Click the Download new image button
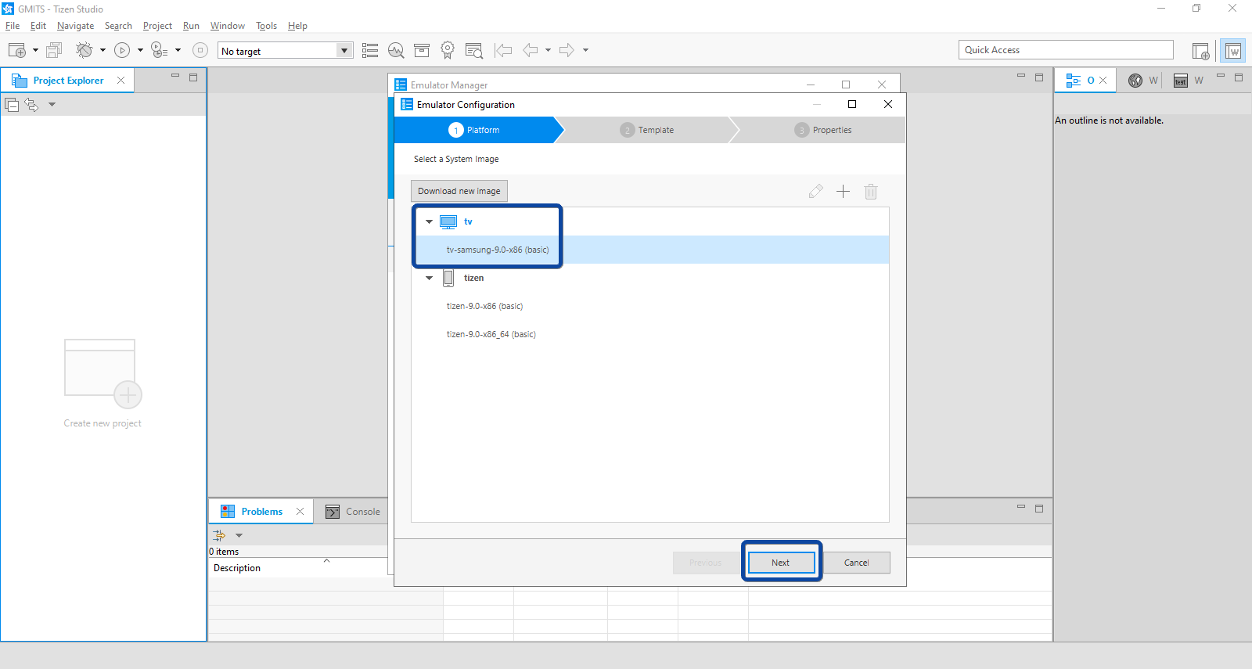1252x669 pixels. point(459,191)
